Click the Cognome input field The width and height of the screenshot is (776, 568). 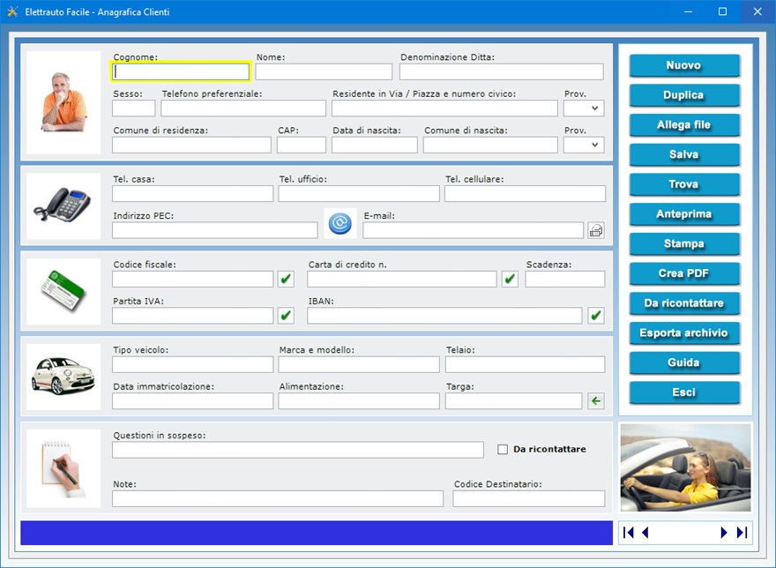click(181, 72)
